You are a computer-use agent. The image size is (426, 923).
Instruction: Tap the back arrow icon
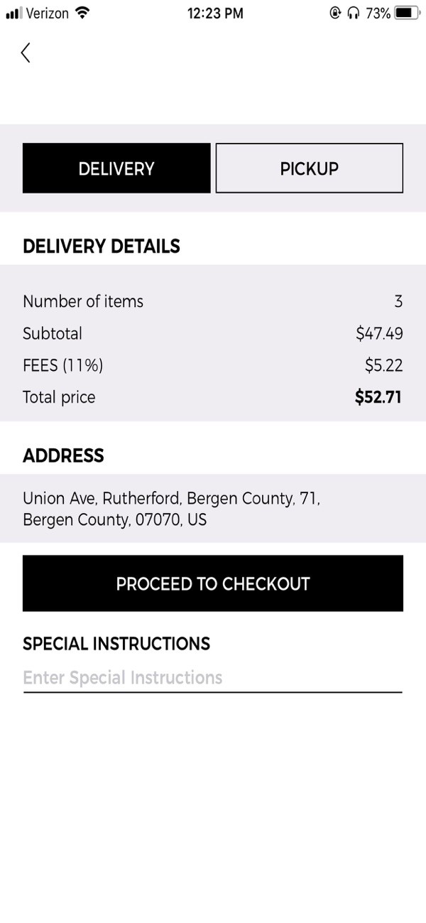[26, 53]
